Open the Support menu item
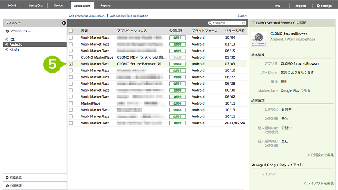 pyautogui.click(x=301, y=6)
